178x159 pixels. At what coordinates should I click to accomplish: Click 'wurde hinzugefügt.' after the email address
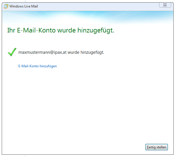(x=86, y=53)
